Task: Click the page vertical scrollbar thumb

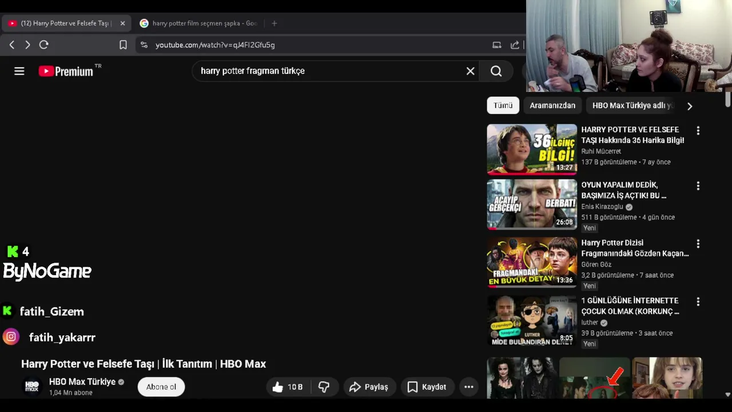Action: [x=727, y=99]
